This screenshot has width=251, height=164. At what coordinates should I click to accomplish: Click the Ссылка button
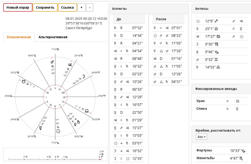click(67, 8)
